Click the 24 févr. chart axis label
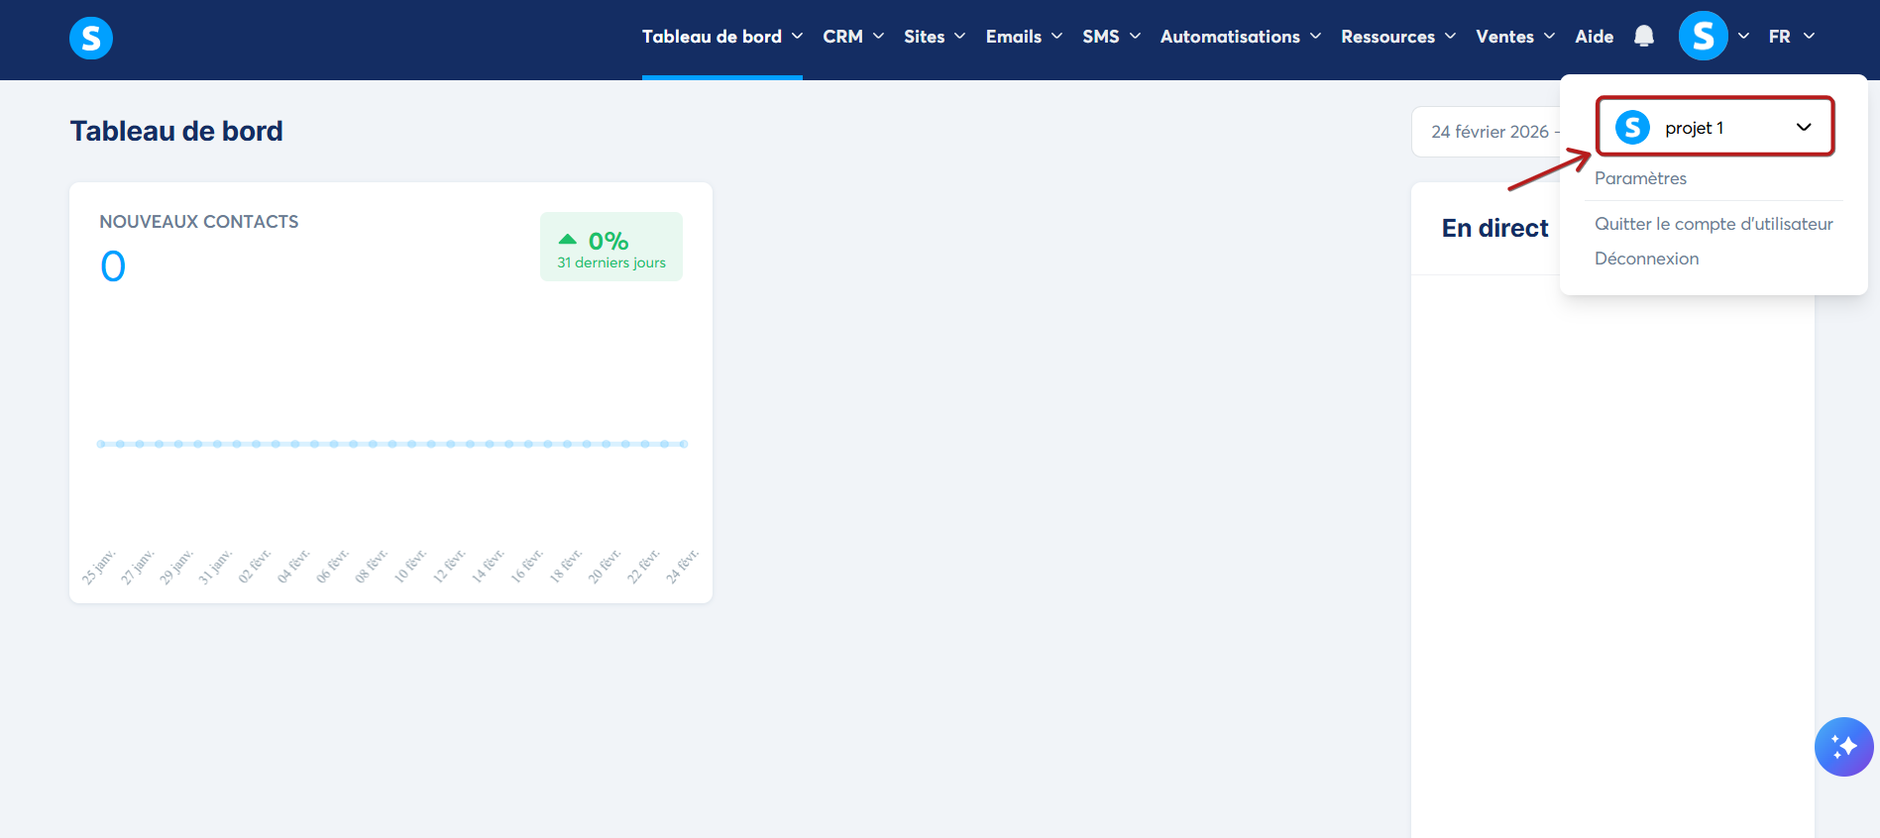This screenshot has width=1880, height=838. 682,567
